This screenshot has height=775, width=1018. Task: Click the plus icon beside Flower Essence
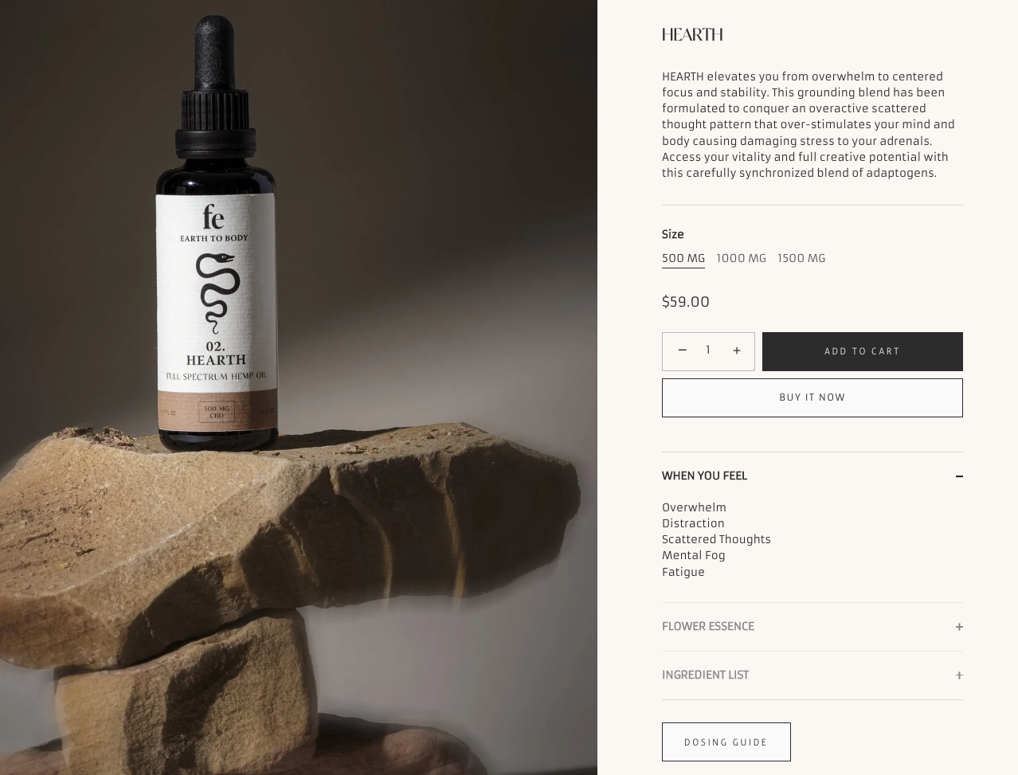[959, 627]
